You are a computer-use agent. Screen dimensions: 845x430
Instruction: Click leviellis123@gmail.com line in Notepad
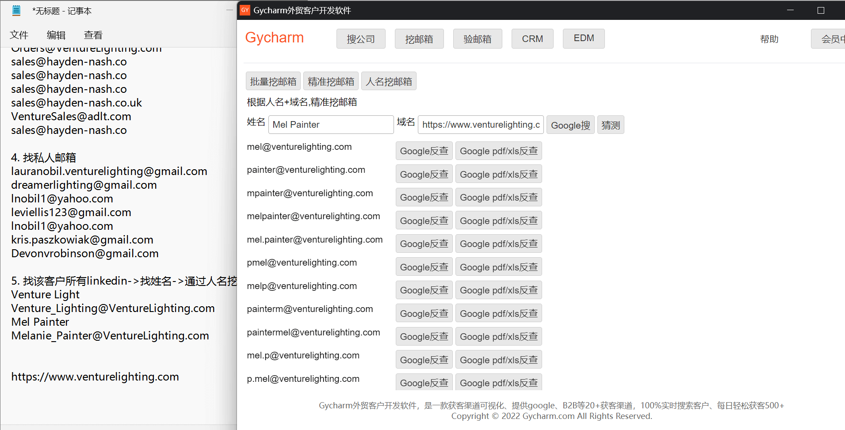(71, 212)
